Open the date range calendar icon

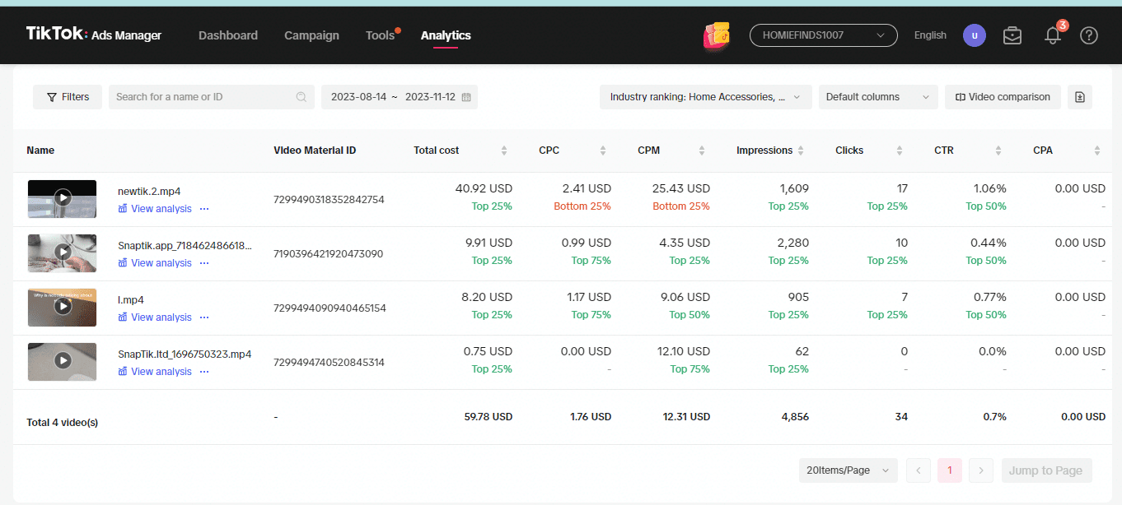coord(466,97)
